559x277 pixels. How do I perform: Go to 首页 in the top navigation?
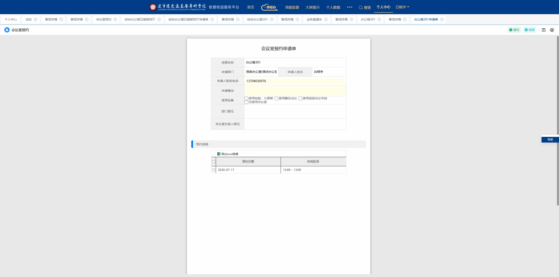coord(251,7)
